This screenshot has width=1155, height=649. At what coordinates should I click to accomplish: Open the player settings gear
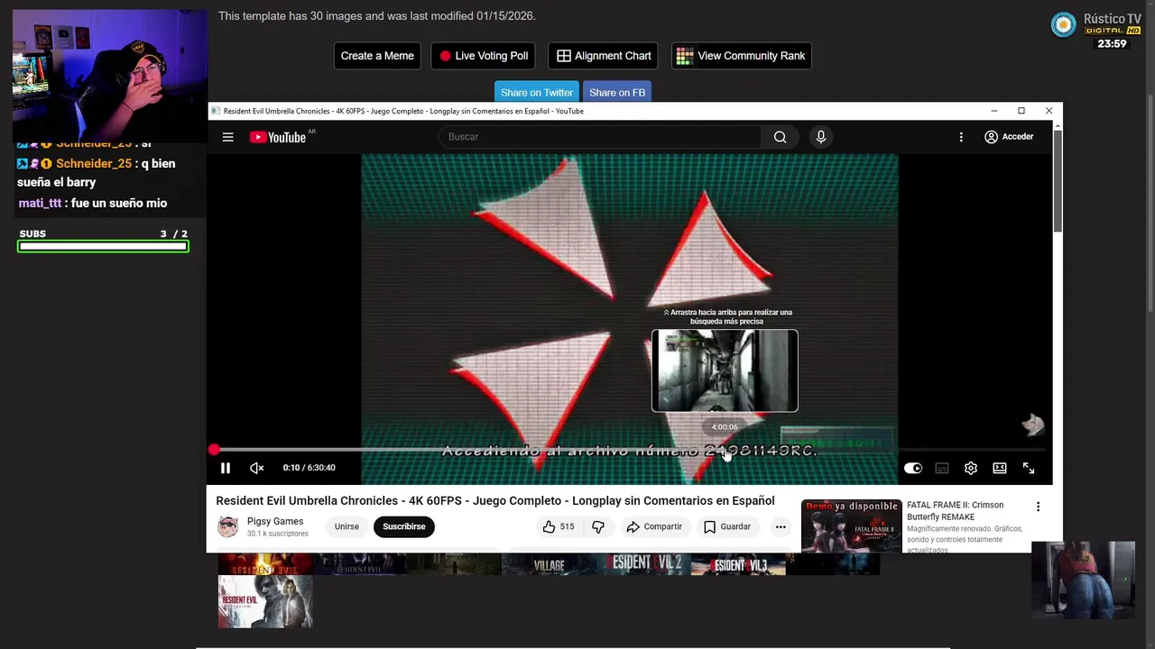tap(971, 468)
